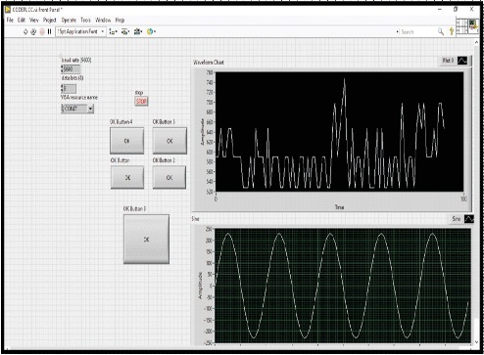Open the Window menu

point(103,21)
